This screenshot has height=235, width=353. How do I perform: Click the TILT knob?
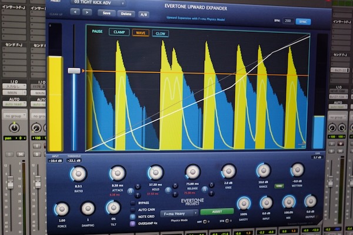[114, 207]
